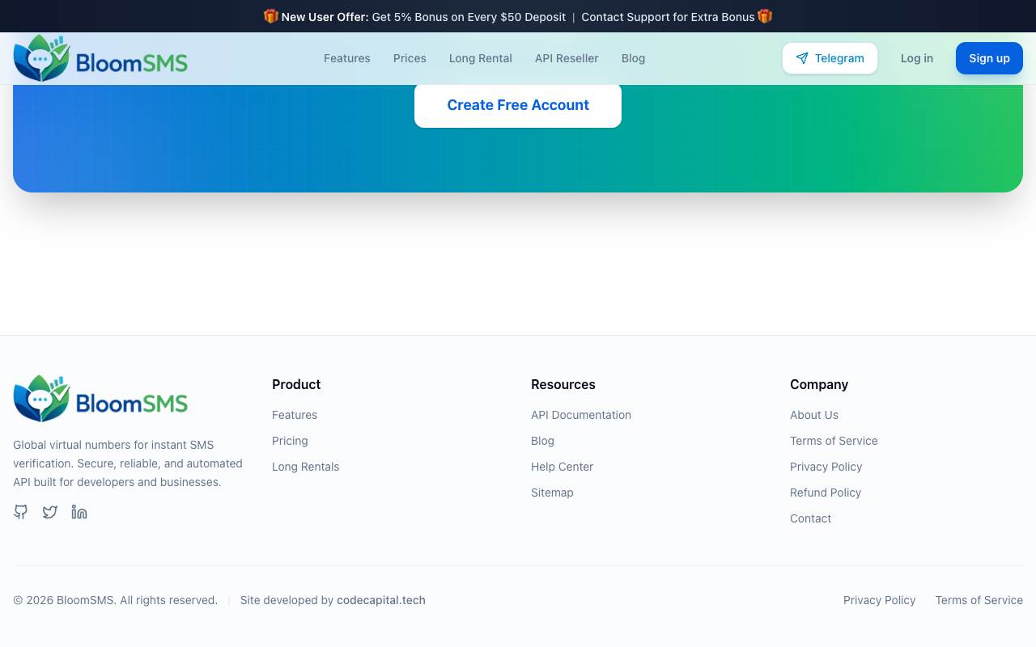The height and width of the screenshot is (647, 1036).
Task: Open the Twitter social icon in footer
Action: 50,512
